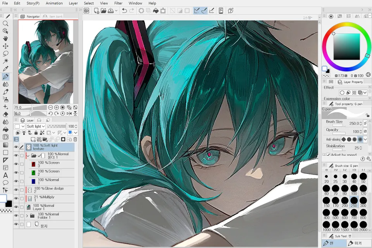Image resolution: width=372 pixels, height=248 pixels.
Task: Click the Undo arrow in toolbar
Action: 124,10
